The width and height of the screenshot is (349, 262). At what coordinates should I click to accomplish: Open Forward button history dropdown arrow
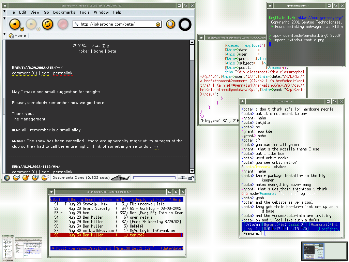point(38,29)
